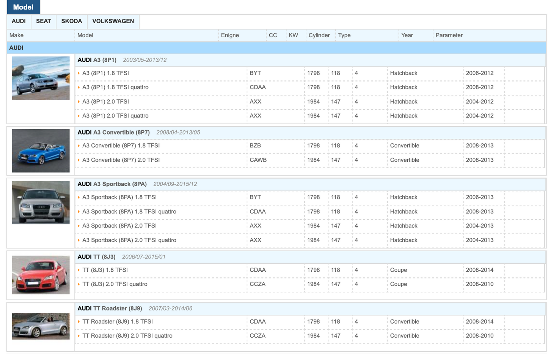Open TT Roadster (8J9) 1.8 TFSI link
The image size is (548, 354).
coord(118,321)
